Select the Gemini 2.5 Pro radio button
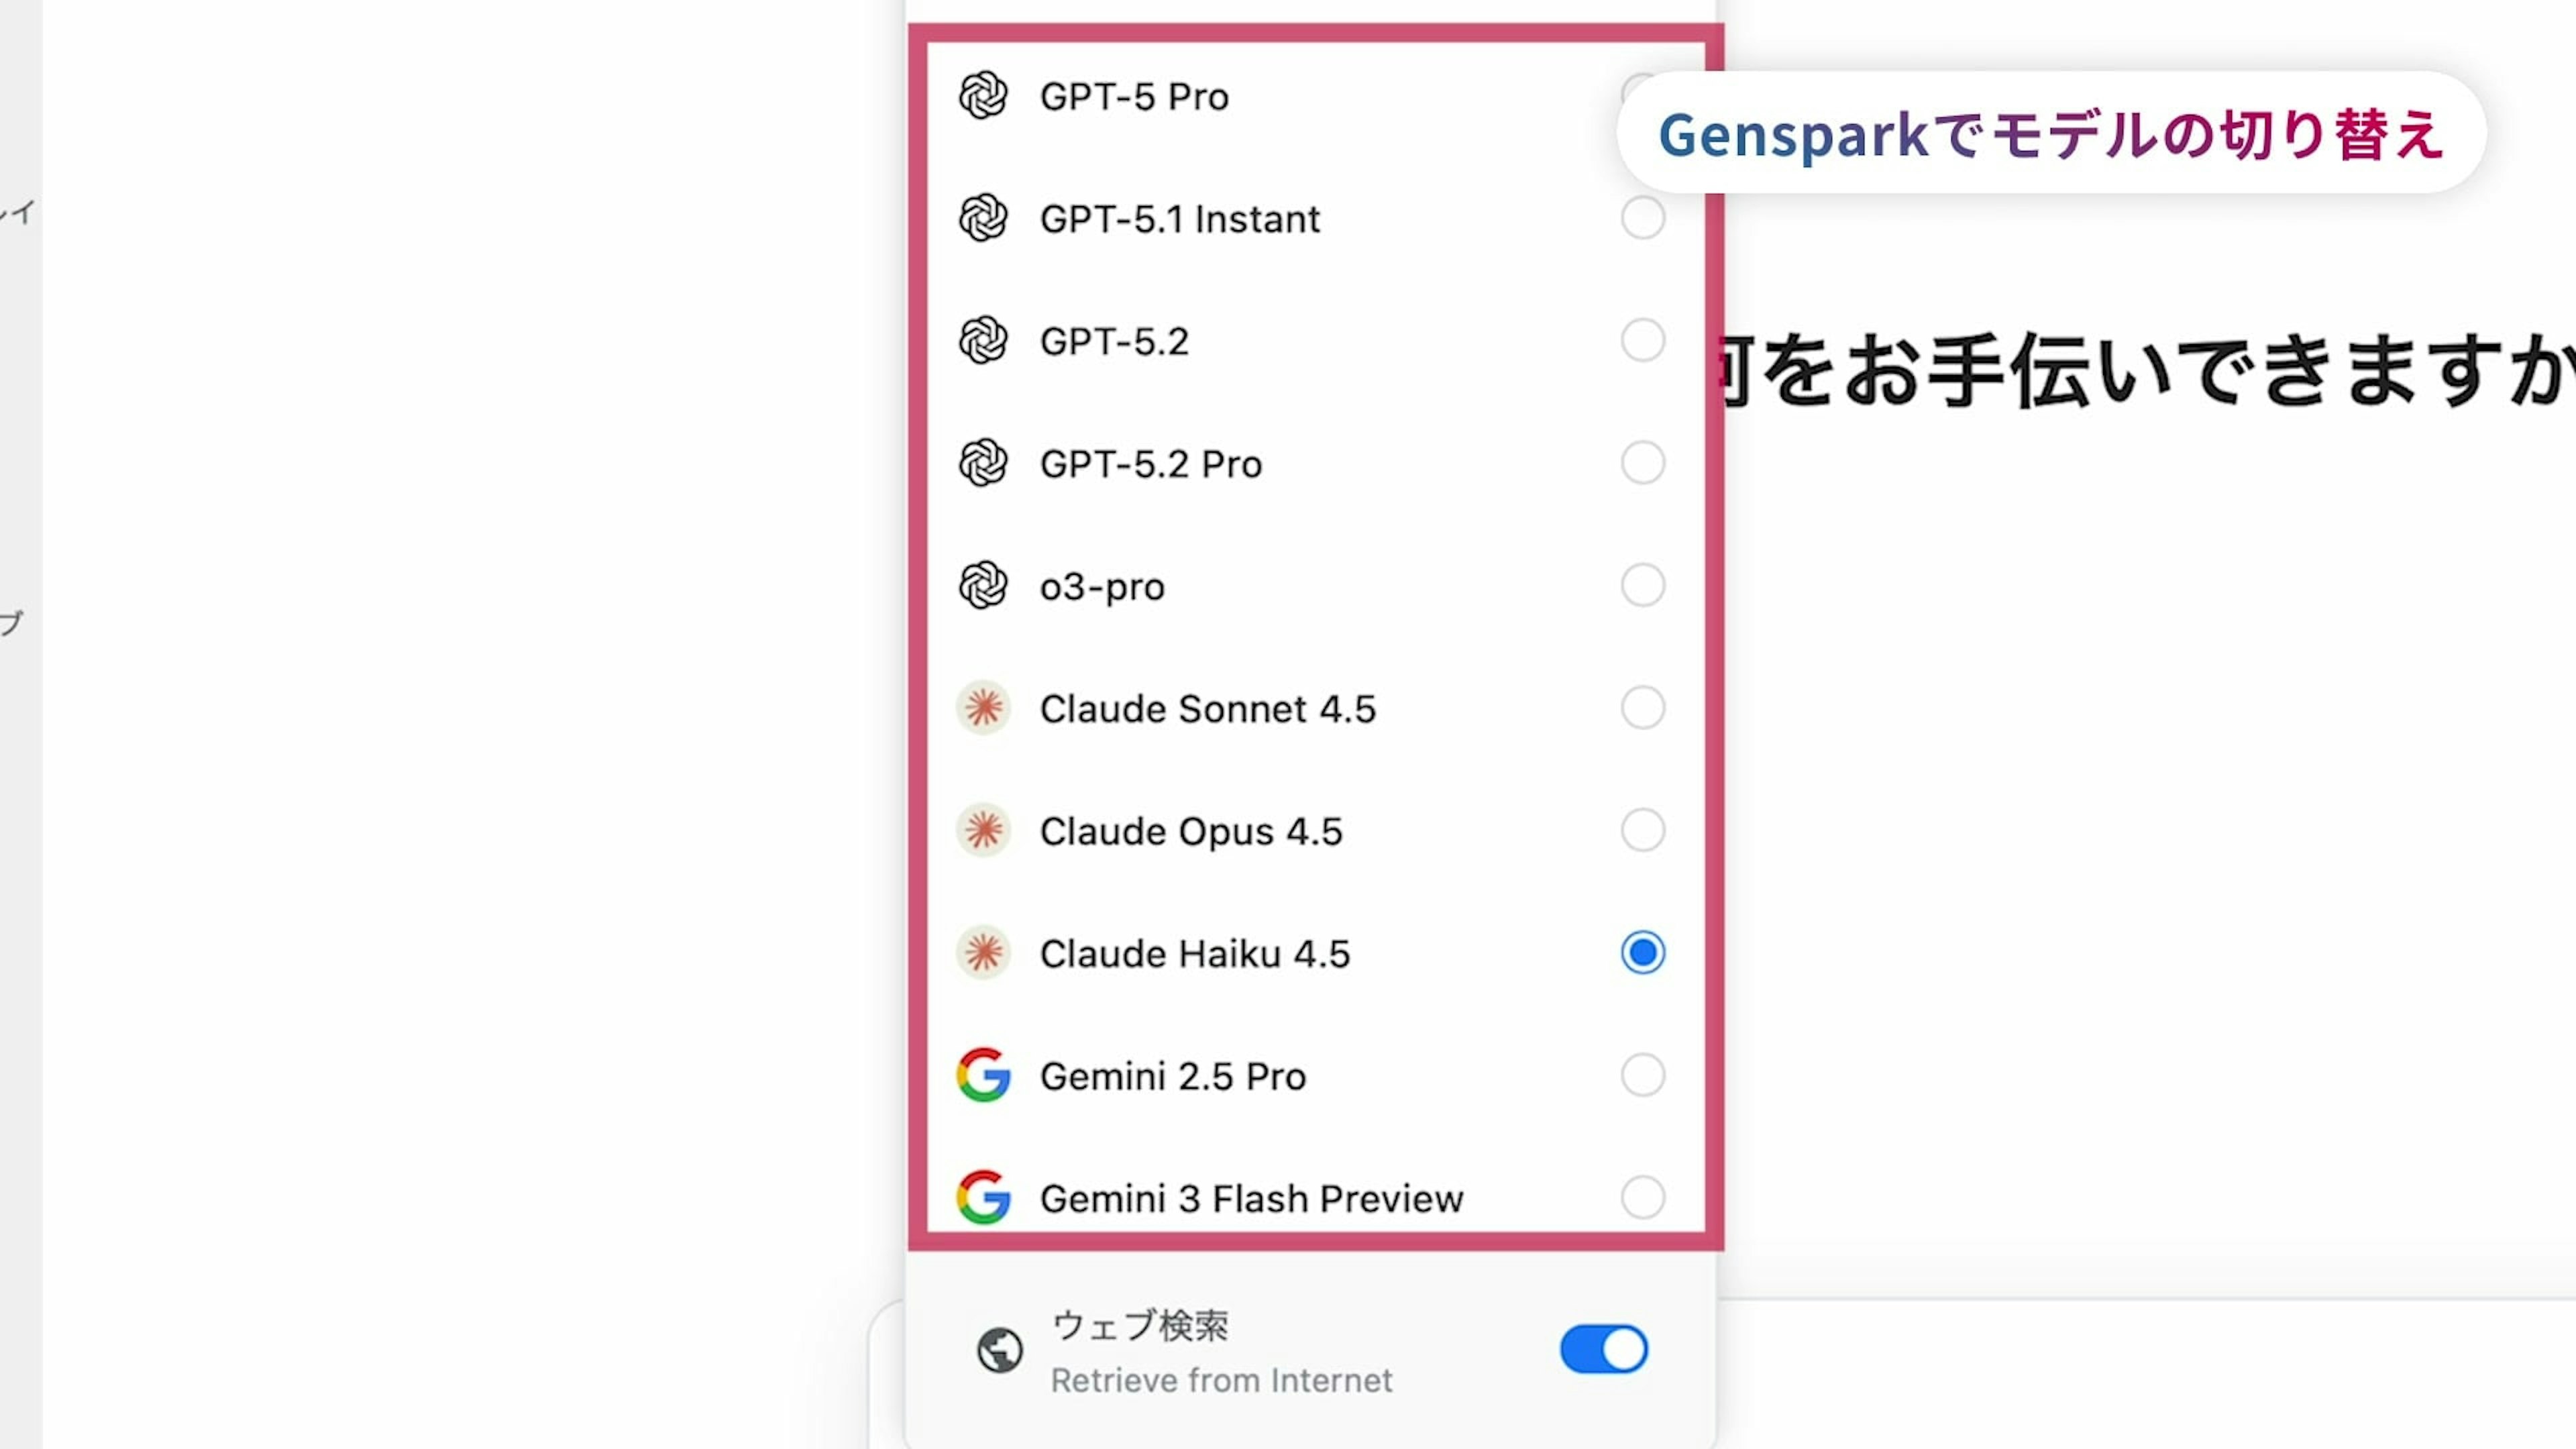2576x1449 pixels. (x=1643, y=1075)
